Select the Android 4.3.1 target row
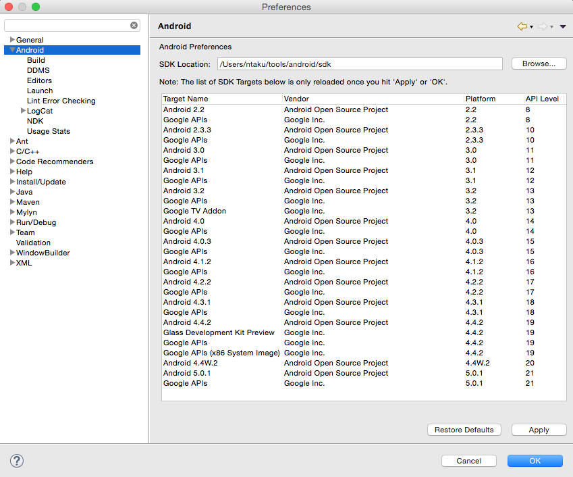 (x=364, y=302)
